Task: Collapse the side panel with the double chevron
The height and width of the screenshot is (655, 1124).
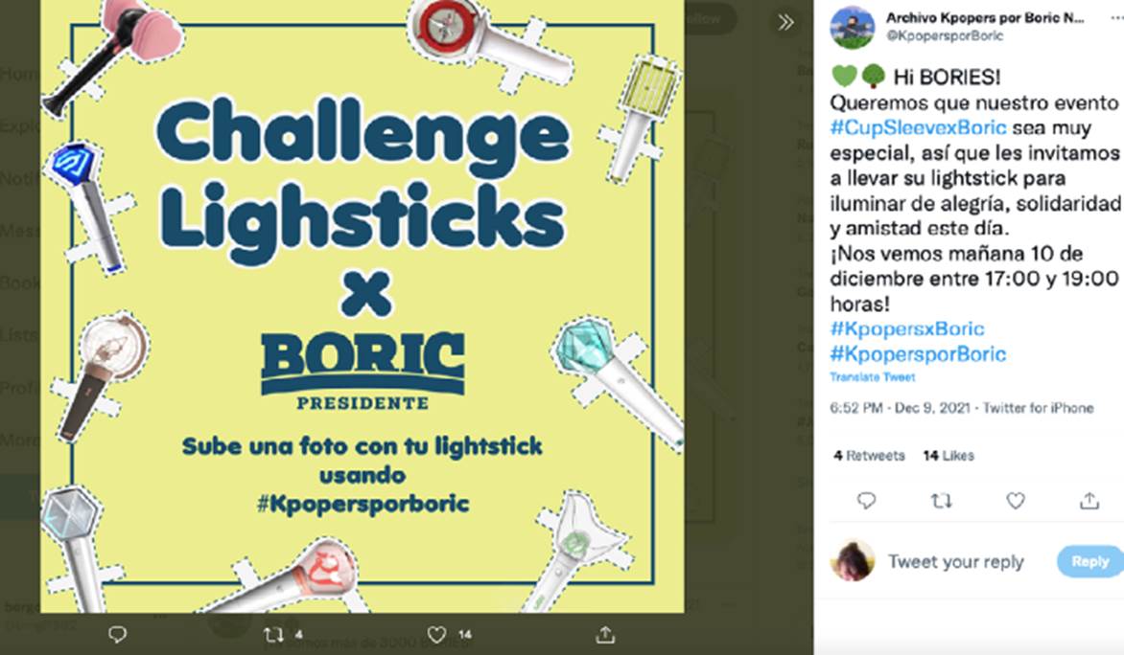Action: click(x=786, y=22)
